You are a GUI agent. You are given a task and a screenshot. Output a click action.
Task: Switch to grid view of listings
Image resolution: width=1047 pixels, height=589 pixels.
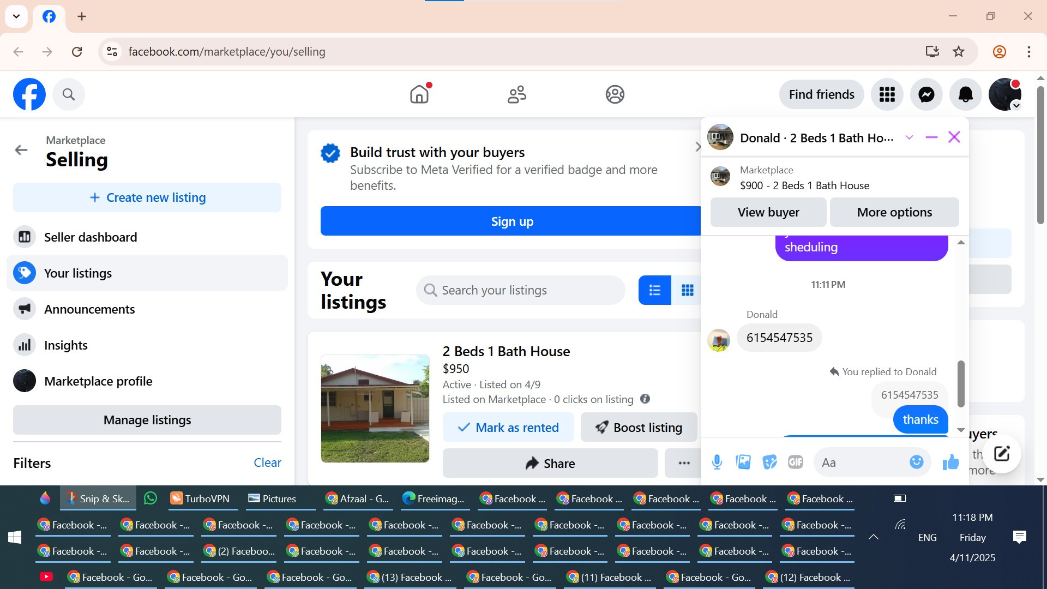687,290
